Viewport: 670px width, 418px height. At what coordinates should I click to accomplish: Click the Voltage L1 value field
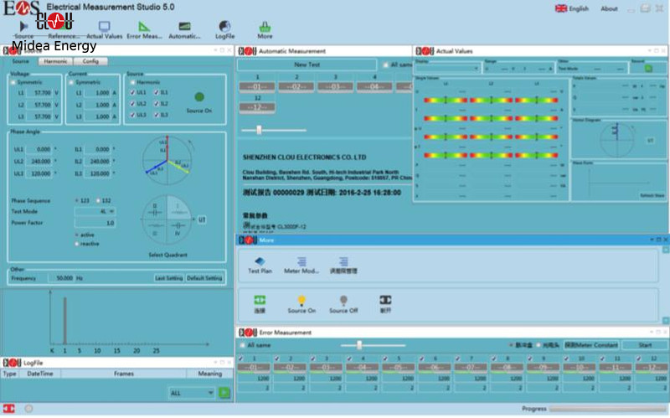point(39,93)
